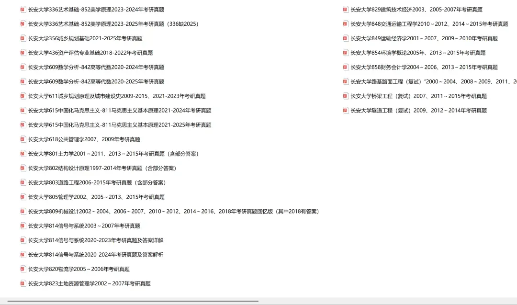Click the PDF icon beside 长安大学336艺术基础 2023-2024真题

pyautogui.click(x=22, y=9)
